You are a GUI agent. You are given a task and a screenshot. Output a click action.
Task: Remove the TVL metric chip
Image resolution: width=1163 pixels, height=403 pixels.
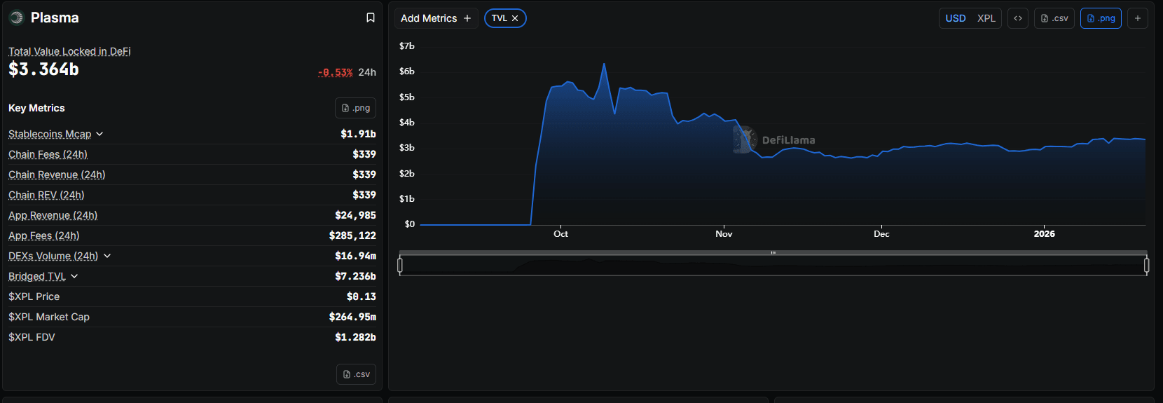tap(515, 18)
